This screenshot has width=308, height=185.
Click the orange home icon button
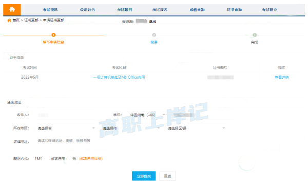12,10
